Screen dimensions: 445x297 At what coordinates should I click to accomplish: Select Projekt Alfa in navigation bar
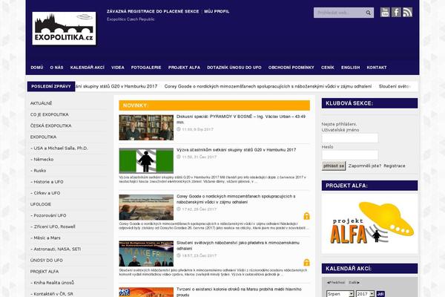(184, 68)
